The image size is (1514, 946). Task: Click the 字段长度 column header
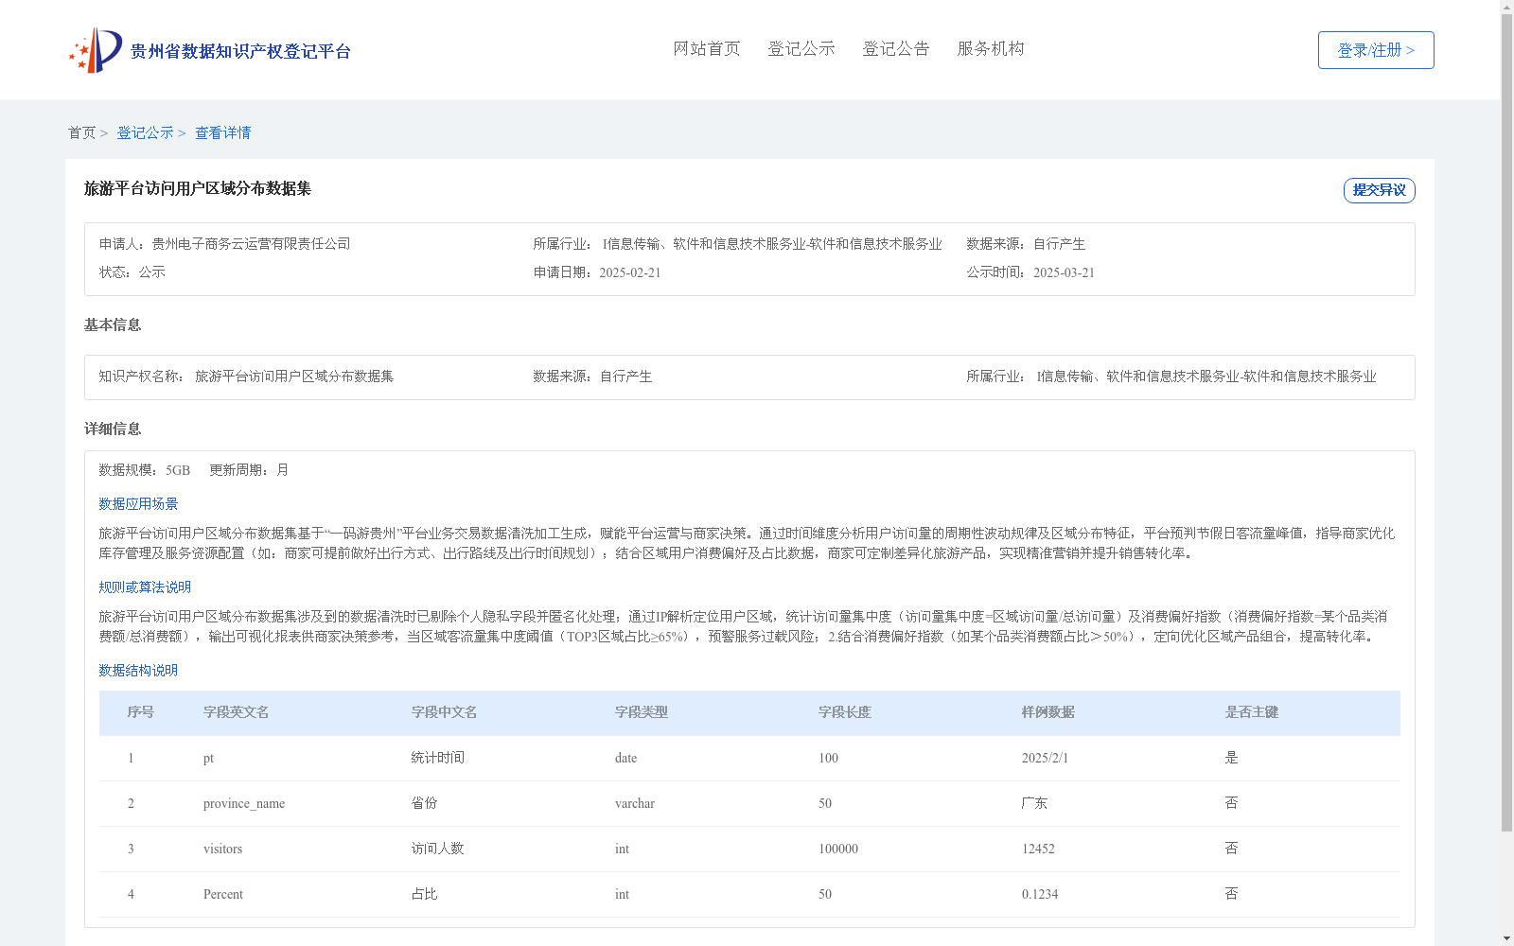click(x=845, y=712)
